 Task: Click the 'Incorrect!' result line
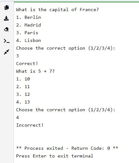click(x=30, y=125)
